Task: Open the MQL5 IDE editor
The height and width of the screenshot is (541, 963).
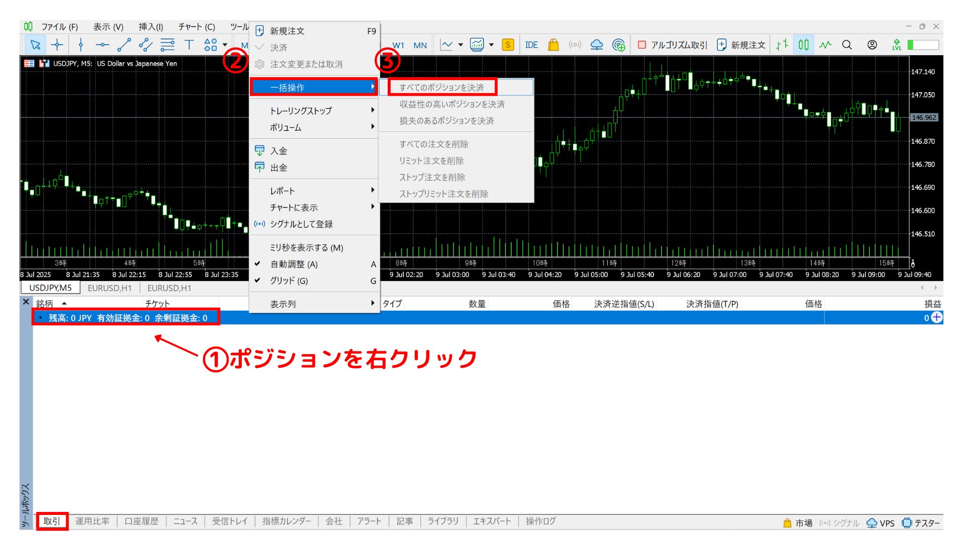Action: click(x=531, y=45)
